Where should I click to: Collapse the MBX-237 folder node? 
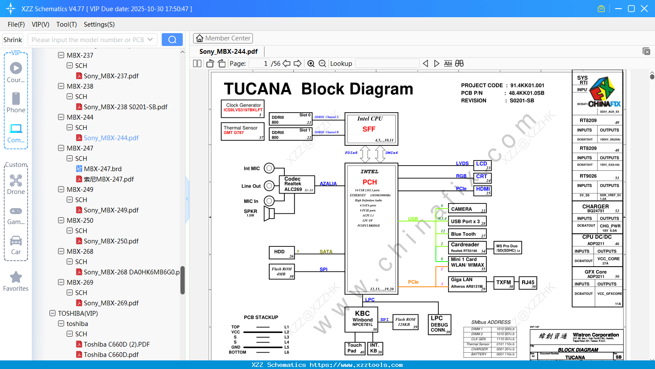[x=61, y=55]
